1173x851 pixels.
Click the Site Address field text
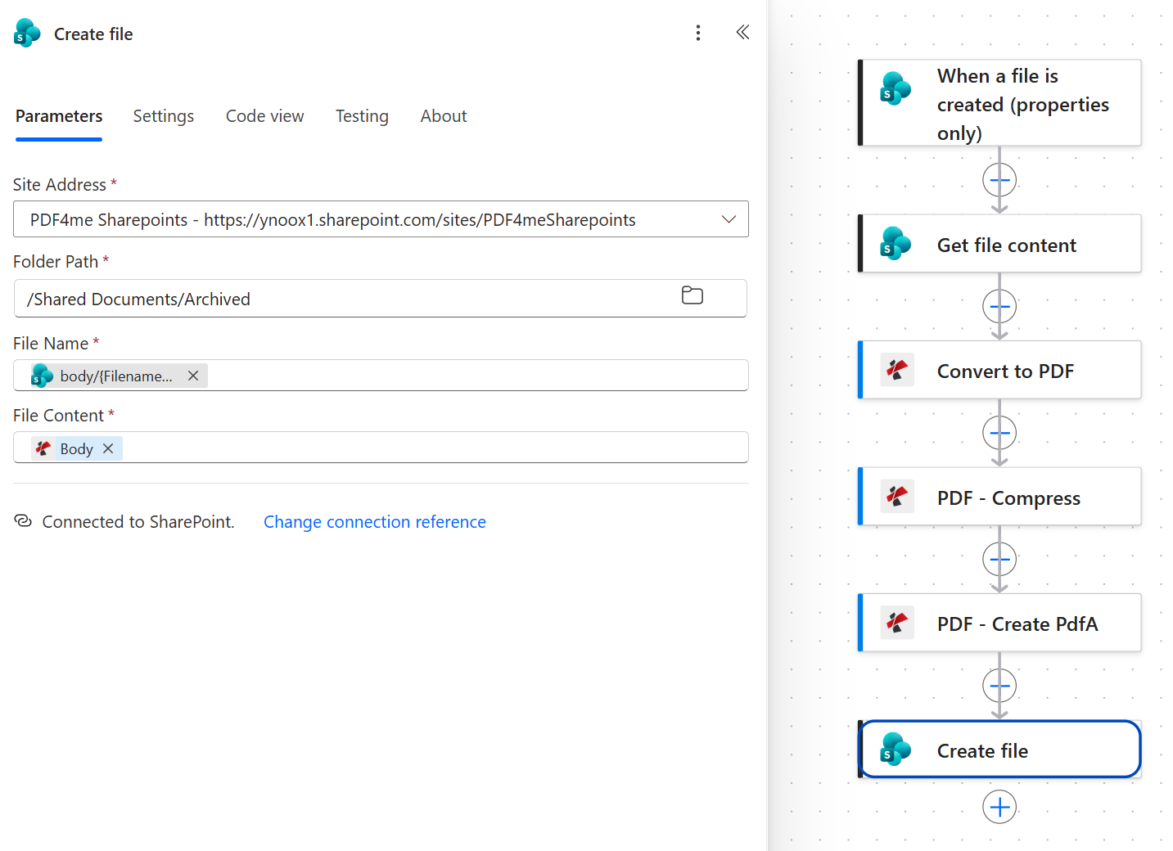coord(332,220)
